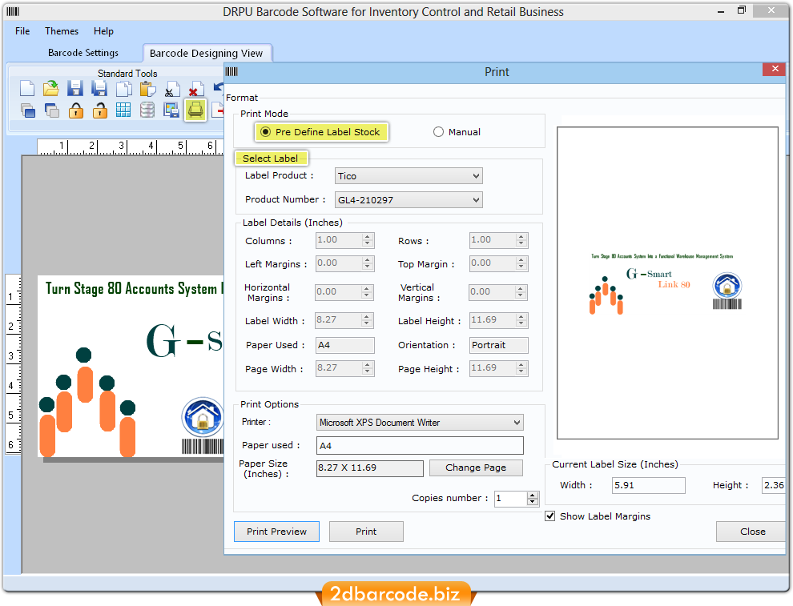The image size is (793, 606).
Task: Open an existing file with folder icon
Action: click(x=50, y=89)
